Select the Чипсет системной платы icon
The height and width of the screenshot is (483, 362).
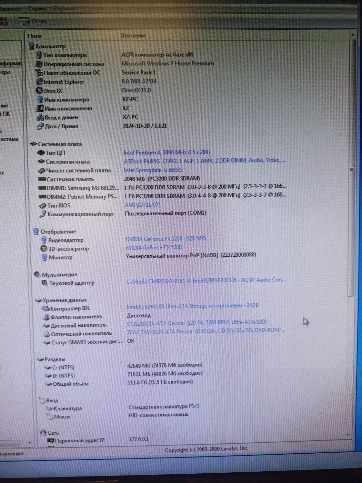click(42, 170)
